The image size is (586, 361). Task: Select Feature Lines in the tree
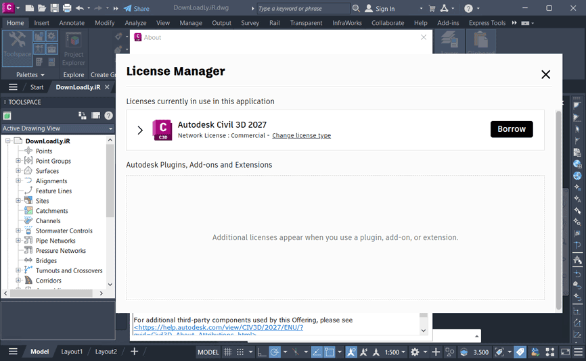click(x=53, y=191)
